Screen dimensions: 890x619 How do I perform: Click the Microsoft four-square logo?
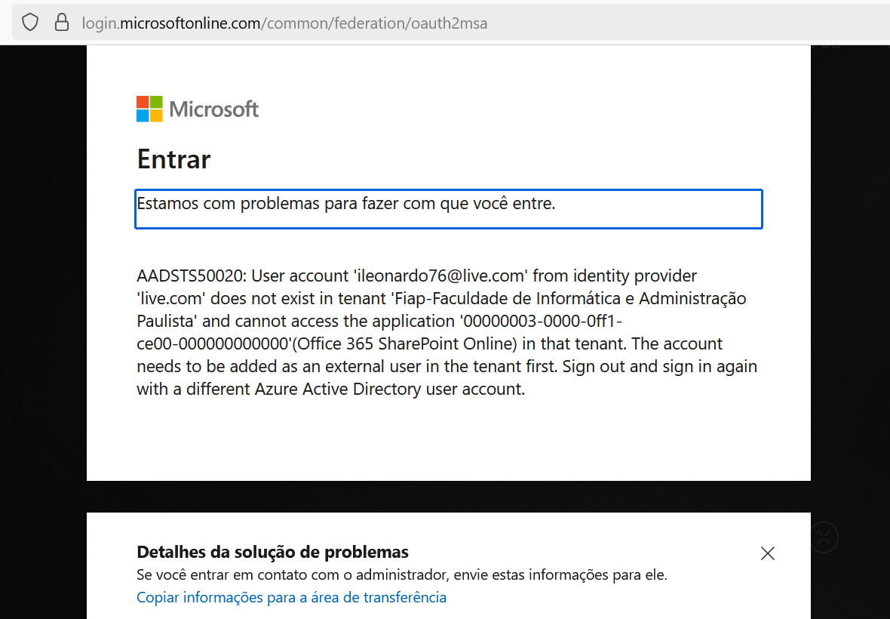point(149,109)
